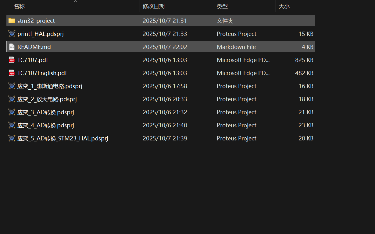Click the date 2025/10/7 21:33
Viewport: 375px width, 234px height.
coord(165,34)
